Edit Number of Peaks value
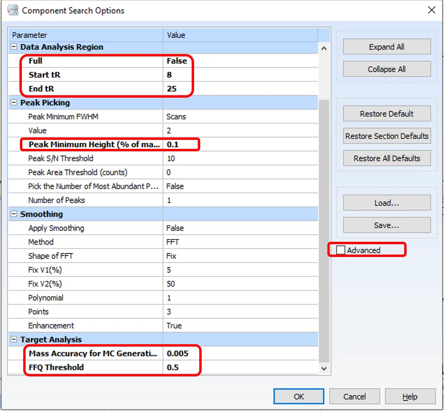This screenshot has height=412, width=445. coord(241,201)
